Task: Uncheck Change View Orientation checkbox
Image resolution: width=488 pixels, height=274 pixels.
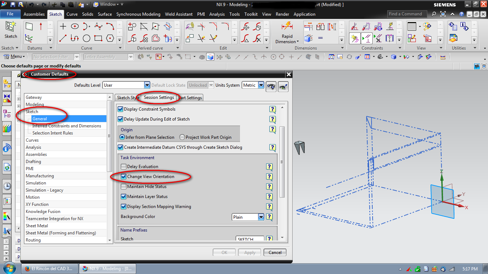Action: (x=124, y=177)
